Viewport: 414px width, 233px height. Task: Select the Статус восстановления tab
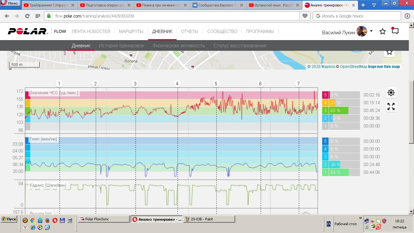tap(240, 46)
